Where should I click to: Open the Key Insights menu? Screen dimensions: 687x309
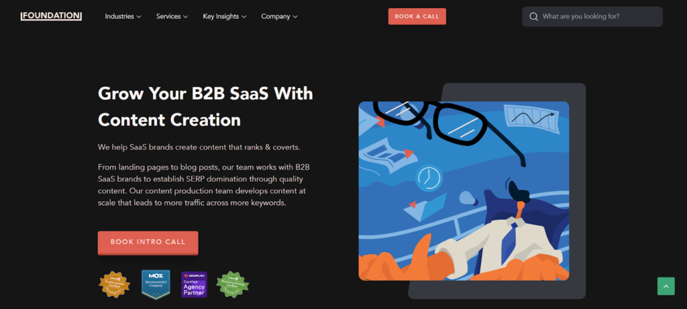click(225, 17)
